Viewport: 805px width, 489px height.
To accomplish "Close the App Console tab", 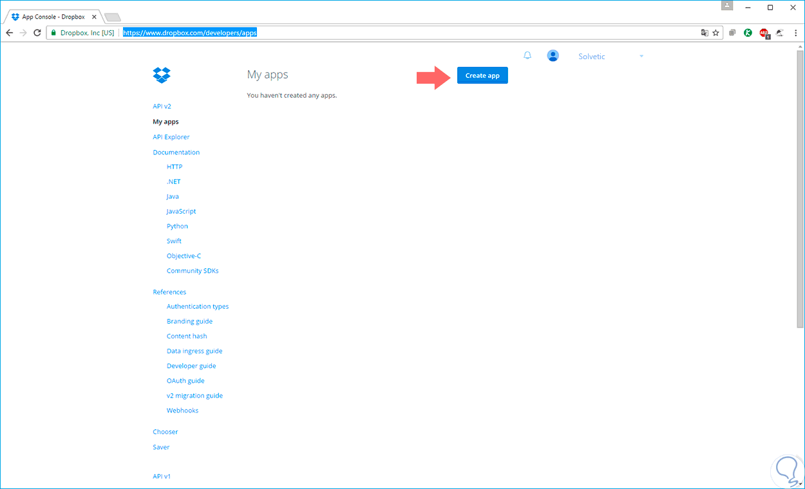I will 93,17.
